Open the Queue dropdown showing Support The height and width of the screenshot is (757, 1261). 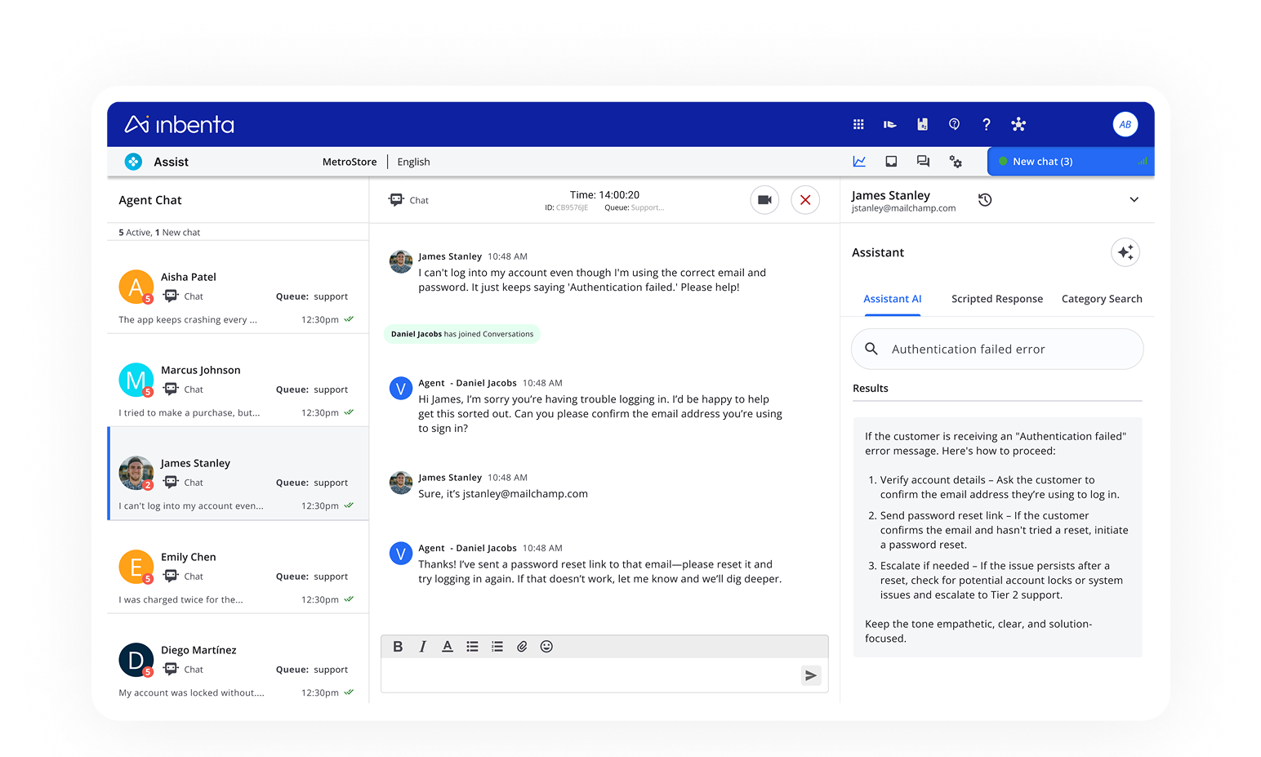tap(634, 207)
